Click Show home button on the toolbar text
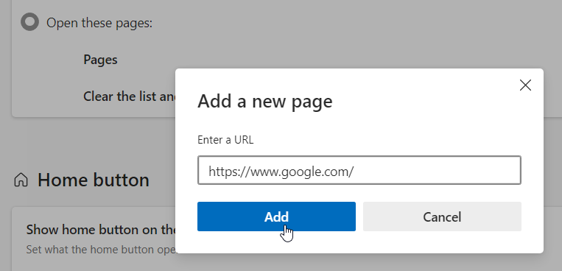The image size is (562, 271). [x=101, y=230]
